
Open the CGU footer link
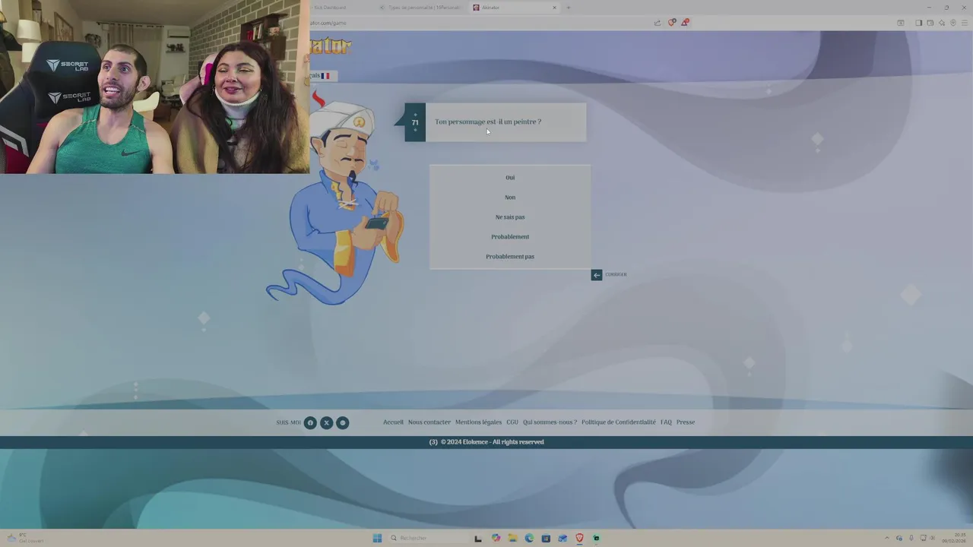tap(512, 422)
